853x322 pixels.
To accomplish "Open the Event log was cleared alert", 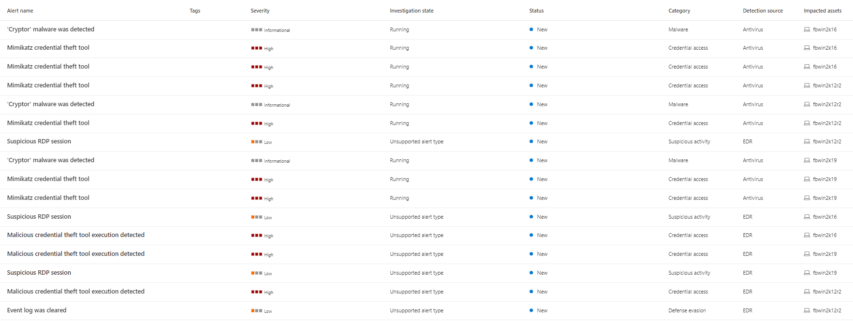I will coord(37,310).
